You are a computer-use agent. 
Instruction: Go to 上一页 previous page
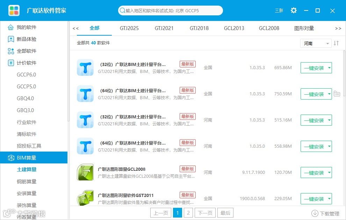pos(161,213)
